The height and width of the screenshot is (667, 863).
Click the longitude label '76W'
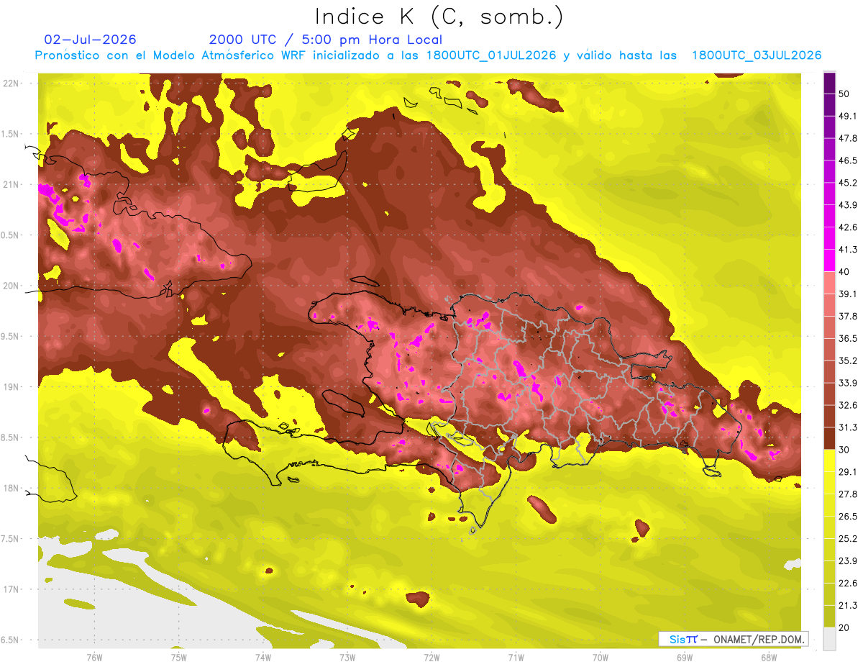94,658
